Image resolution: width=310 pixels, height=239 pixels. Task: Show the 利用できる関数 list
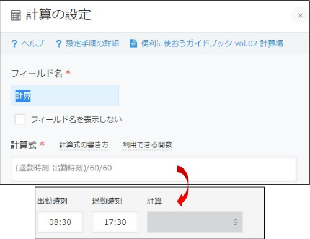[x=147, y=145]
